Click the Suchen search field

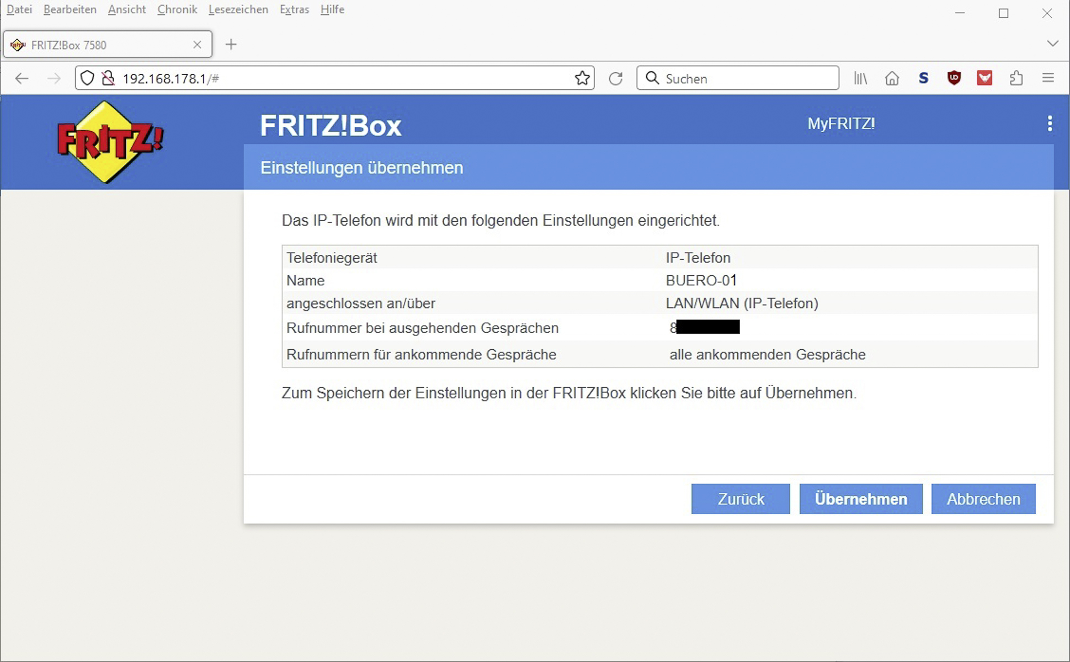[x=738, y=78]
